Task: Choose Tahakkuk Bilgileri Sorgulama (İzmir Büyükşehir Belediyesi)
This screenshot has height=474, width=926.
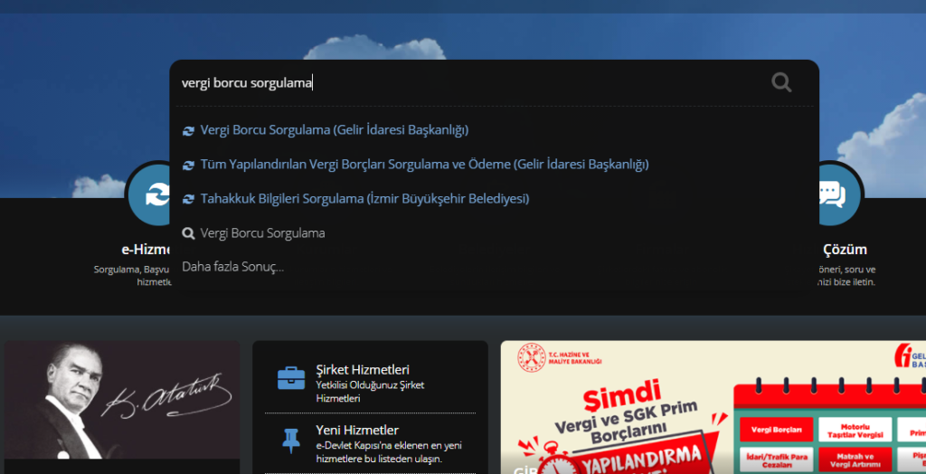Action: tap(364, 199)
